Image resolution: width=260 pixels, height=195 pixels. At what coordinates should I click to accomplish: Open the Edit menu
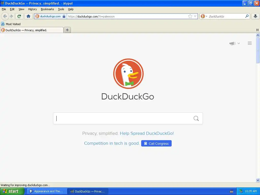point(12,9)
